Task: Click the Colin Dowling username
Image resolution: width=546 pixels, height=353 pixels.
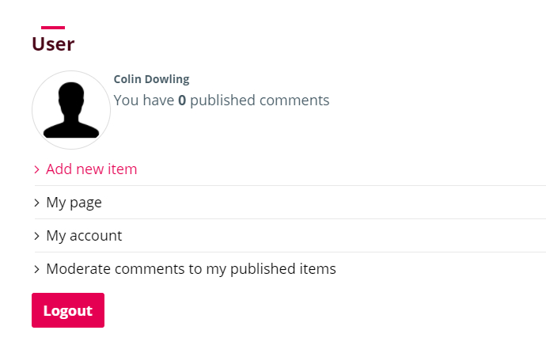Action: click(x=151, y=79)
